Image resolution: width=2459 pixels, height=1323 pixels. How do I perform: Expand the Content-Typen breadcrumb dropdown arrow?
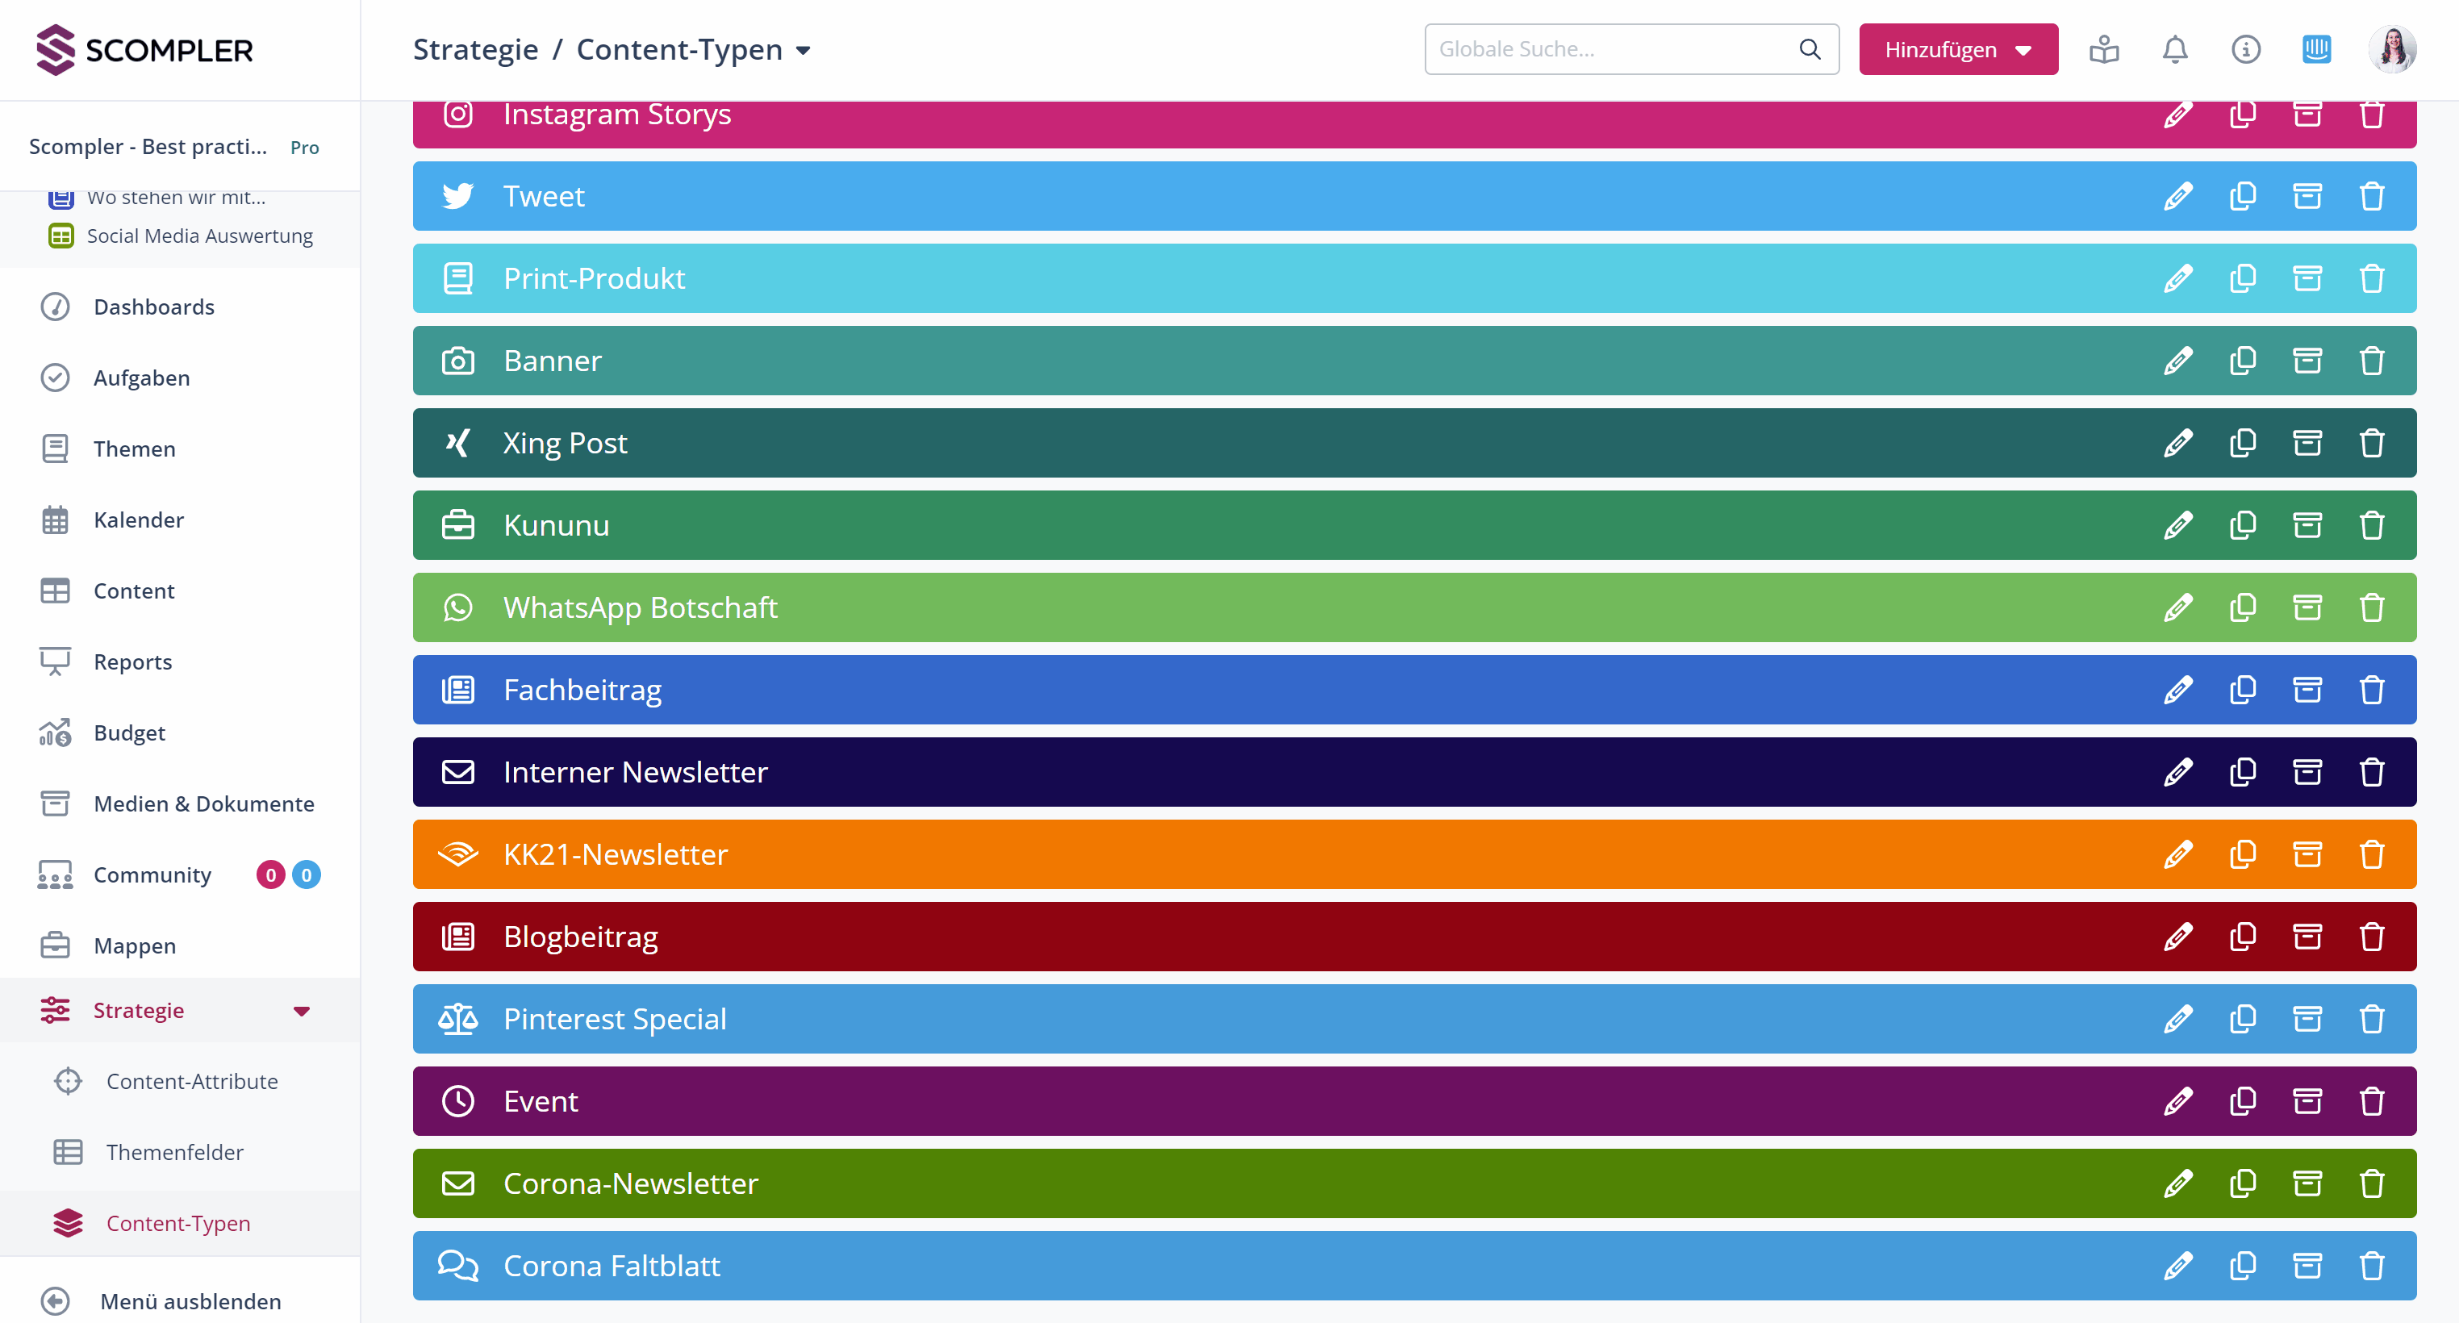804,51
